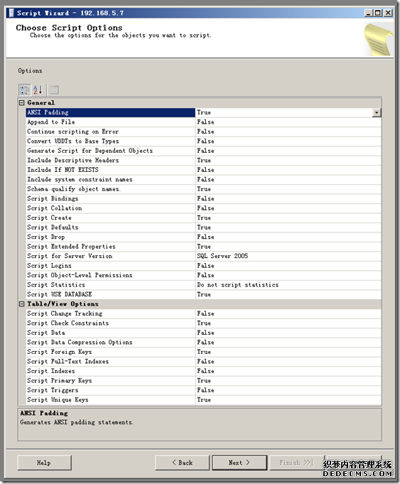
Task: Click the False value for Script Triggers
Action: [x=205, y=390]
